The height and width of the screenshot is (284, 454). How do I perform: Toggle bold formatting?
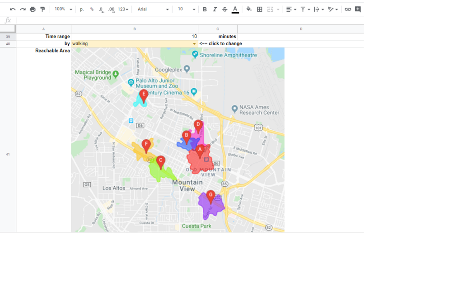point(205,9)
